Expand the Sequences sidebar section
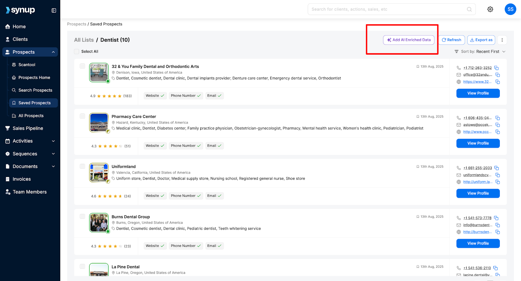The width and height of the screenshot is (521, 281). click(x=53, y=154)
